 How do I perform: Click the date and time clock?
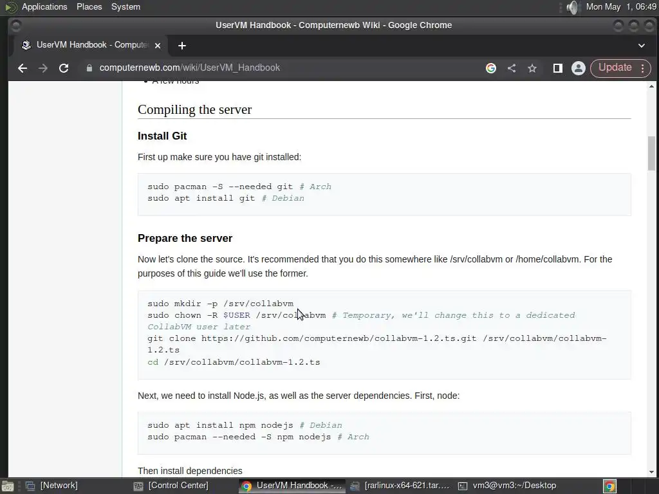pyautogui.click(x=621, y=6)
